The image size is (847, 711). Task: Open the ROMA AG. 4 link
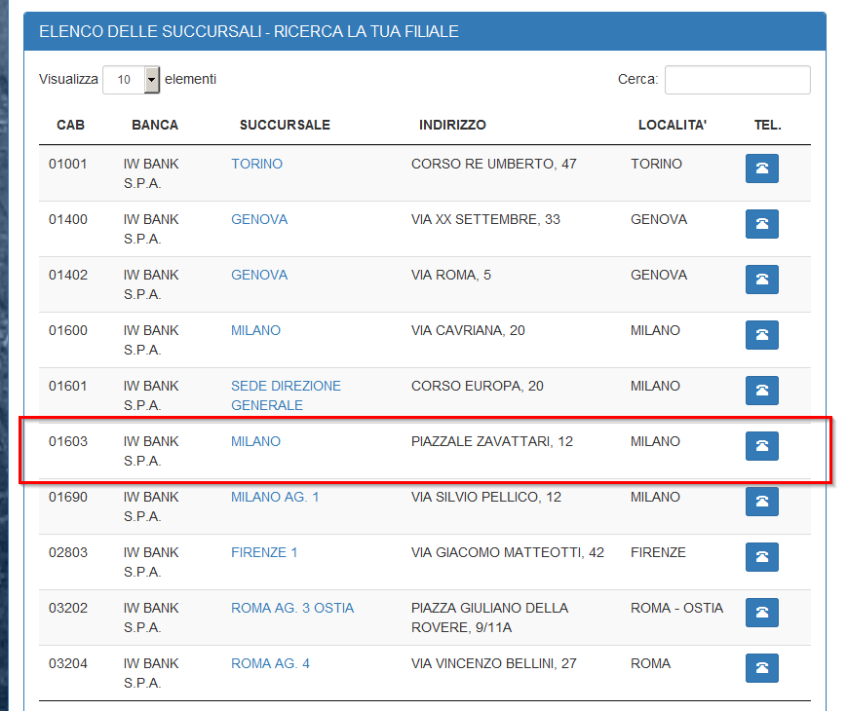(270, 663)
